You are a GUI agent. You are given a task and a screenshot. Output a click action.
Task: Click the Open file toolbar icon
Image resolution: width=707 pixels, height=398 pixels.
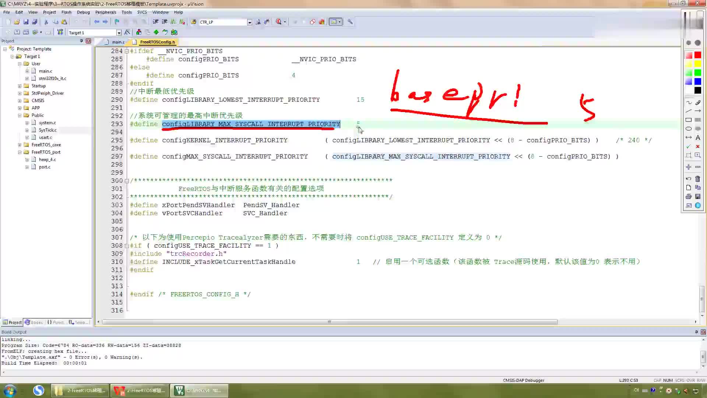[x=17, y=22]
